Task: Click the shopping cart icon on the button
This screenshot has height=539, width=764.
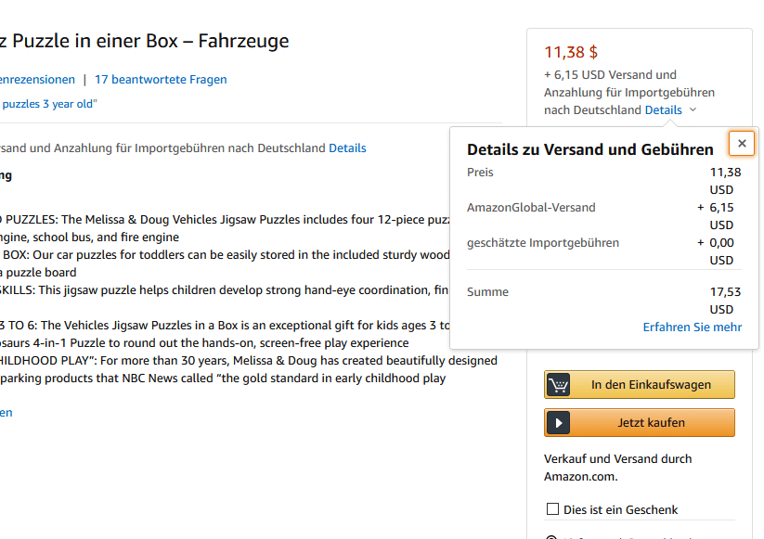Action: 558,385
